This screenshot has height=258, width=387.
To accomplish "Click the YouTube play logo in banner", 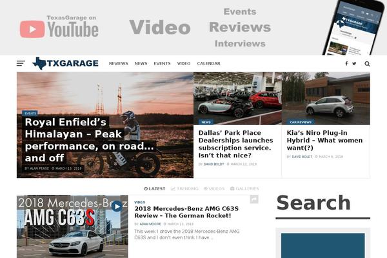I will click(x=32, y=29).
